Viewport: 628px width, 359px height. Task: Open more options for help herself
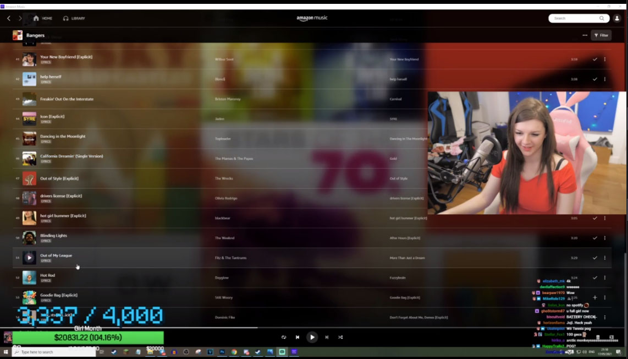pos(605,79)
